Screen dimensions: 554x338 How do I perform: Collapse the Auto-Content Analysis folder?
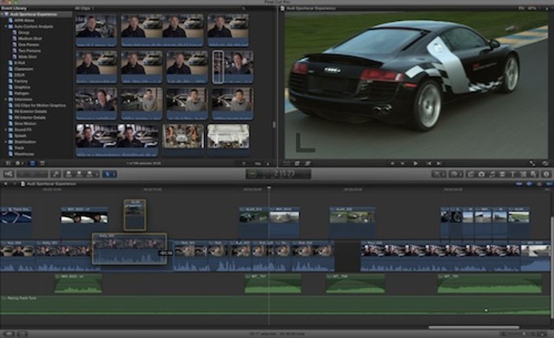pyautogui.click(x=5, y=27)
